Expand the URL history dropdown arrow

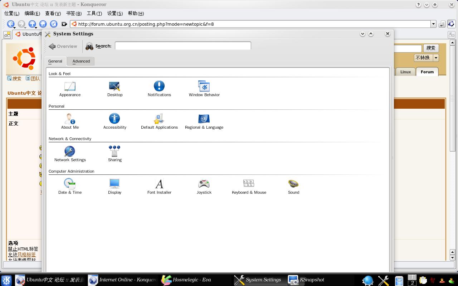point(433,24)
